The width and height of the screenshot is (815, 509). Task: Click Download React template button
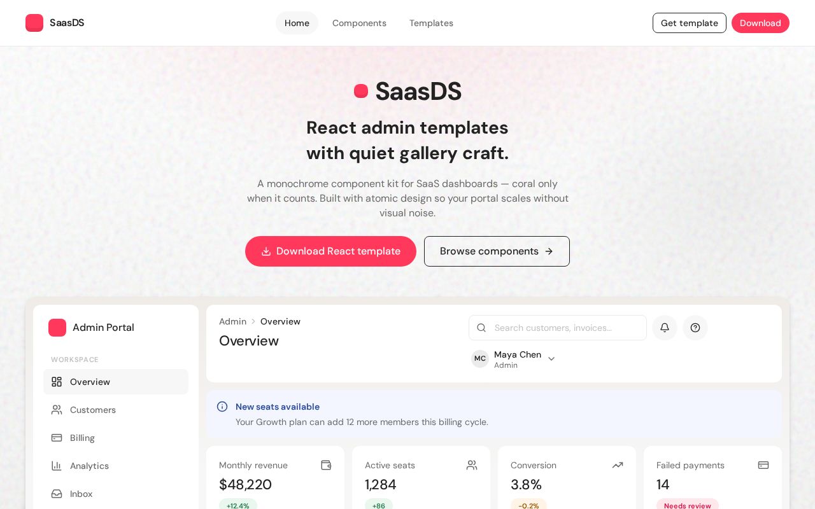(x=330, y=251)
